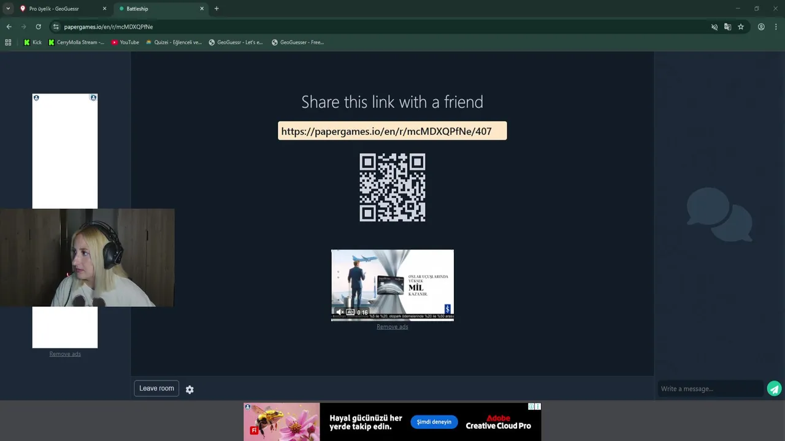Viewport: 785px width, 441px height.
Task: Click Remove ads under video ad
Action: [392, 327]
